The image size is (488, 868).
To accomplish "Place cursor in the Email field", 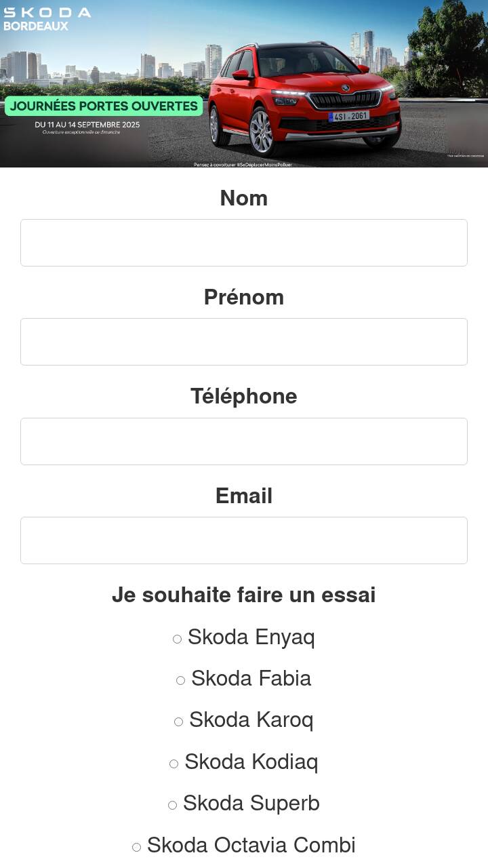I will (x=244, y=540).
